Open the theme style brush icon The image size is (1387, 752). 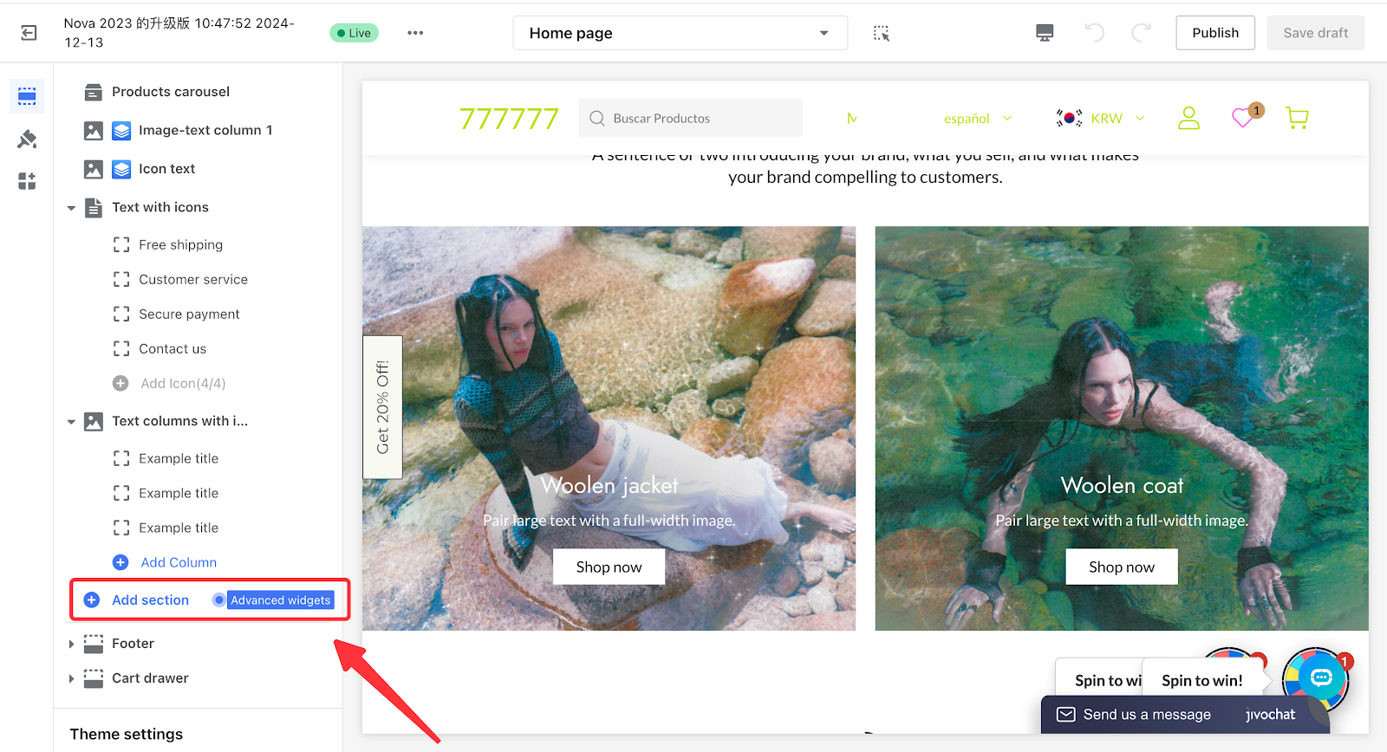27,139
